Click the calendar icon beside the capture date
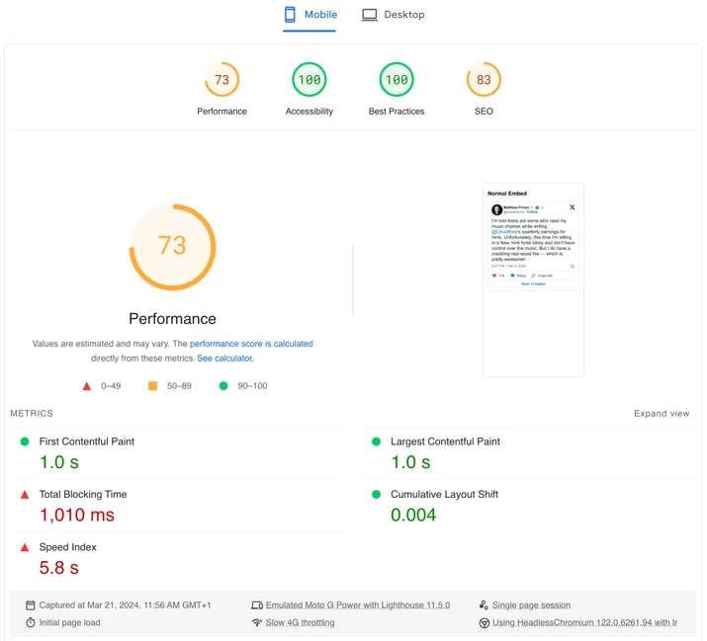The width and height of the screenshot is (707, 641). coord(31,605)
